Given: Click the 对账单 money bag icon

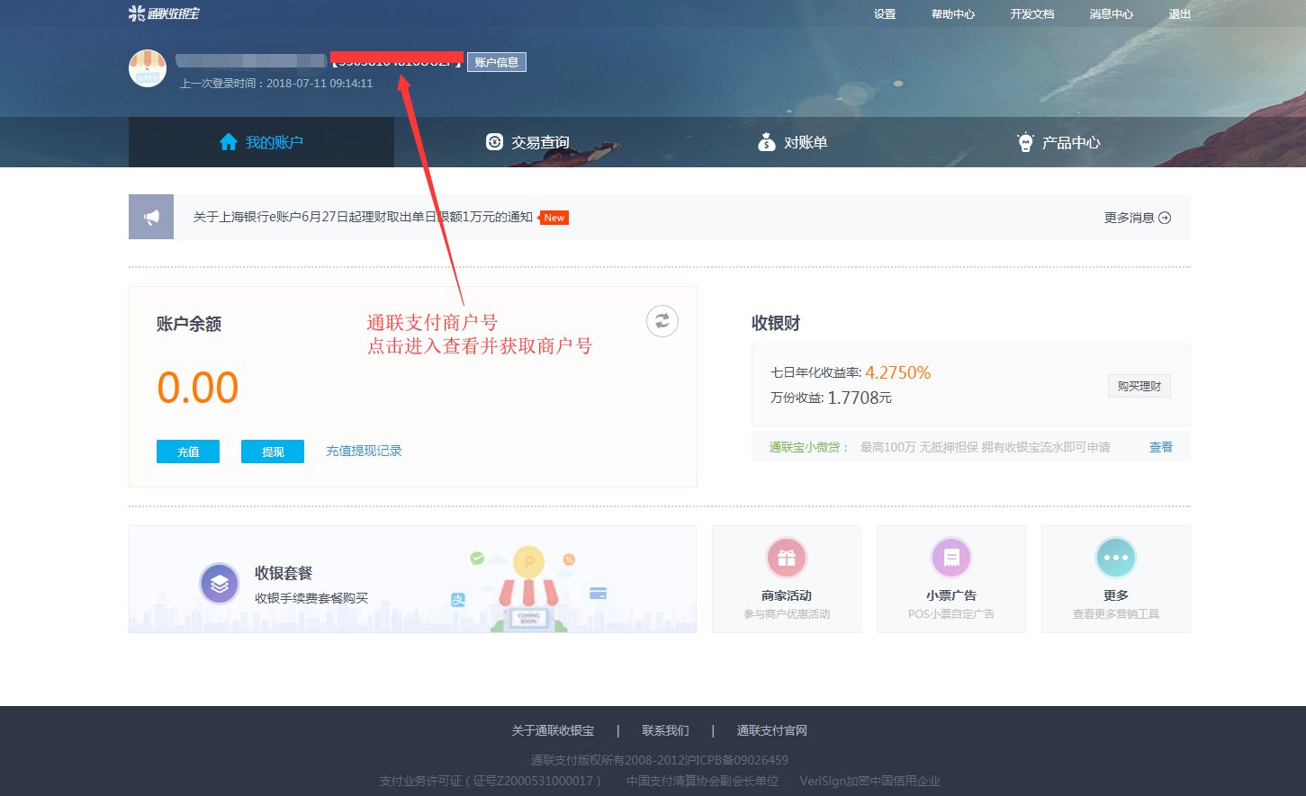Looking at the screenshot, I should coord(766,142).
